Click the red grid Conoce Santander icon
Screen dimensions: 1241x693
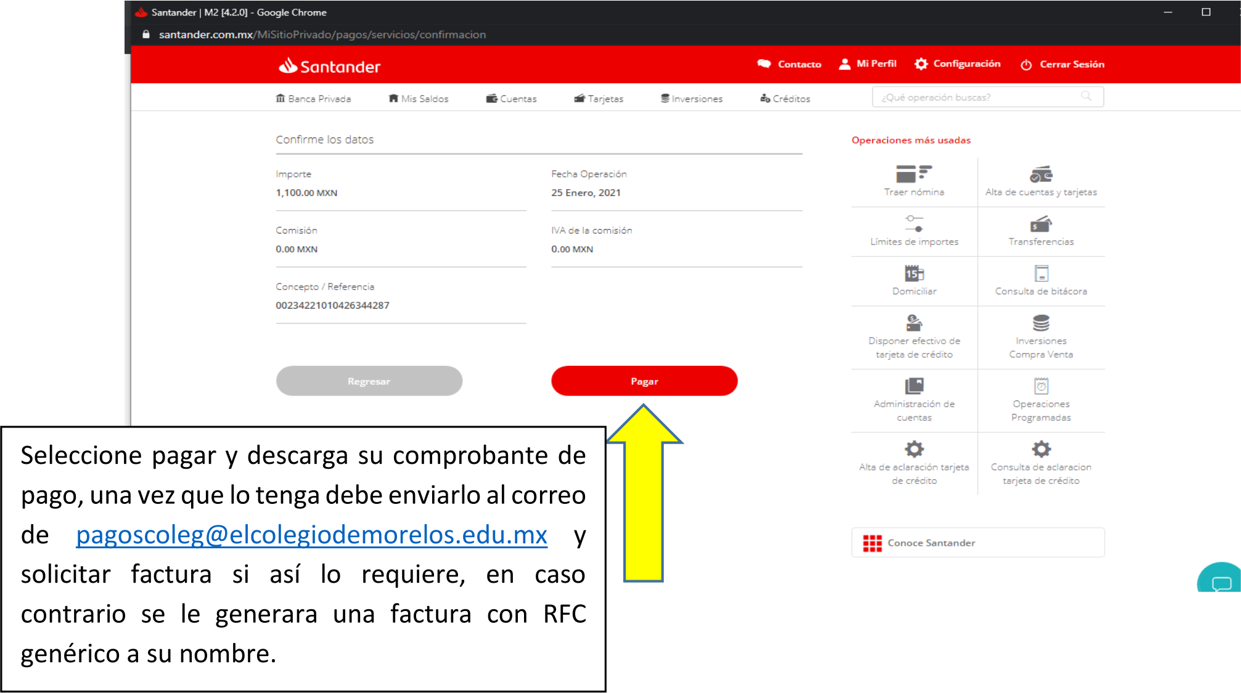(x=872, y=543)
